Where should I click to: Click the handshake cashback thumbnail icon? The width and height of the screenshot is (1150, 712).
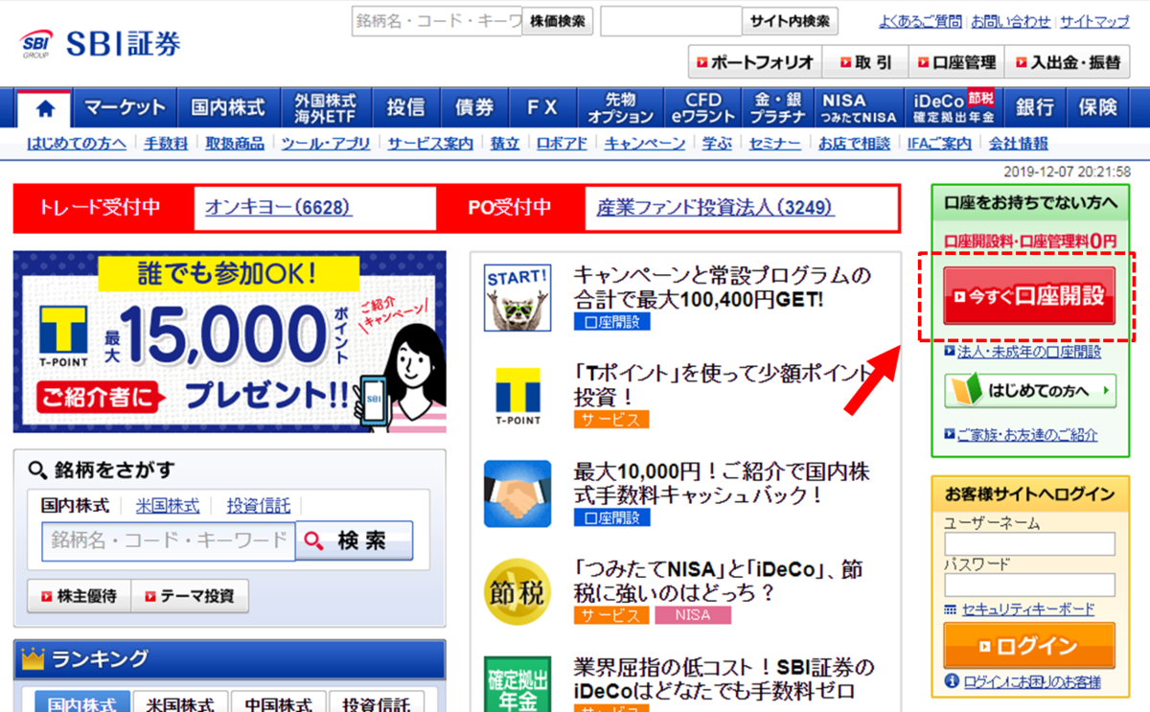517,494
